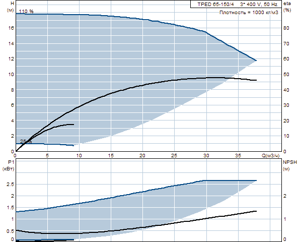Click the 60 tick on eta axis
298x242 pixels.
click(286, 59)
